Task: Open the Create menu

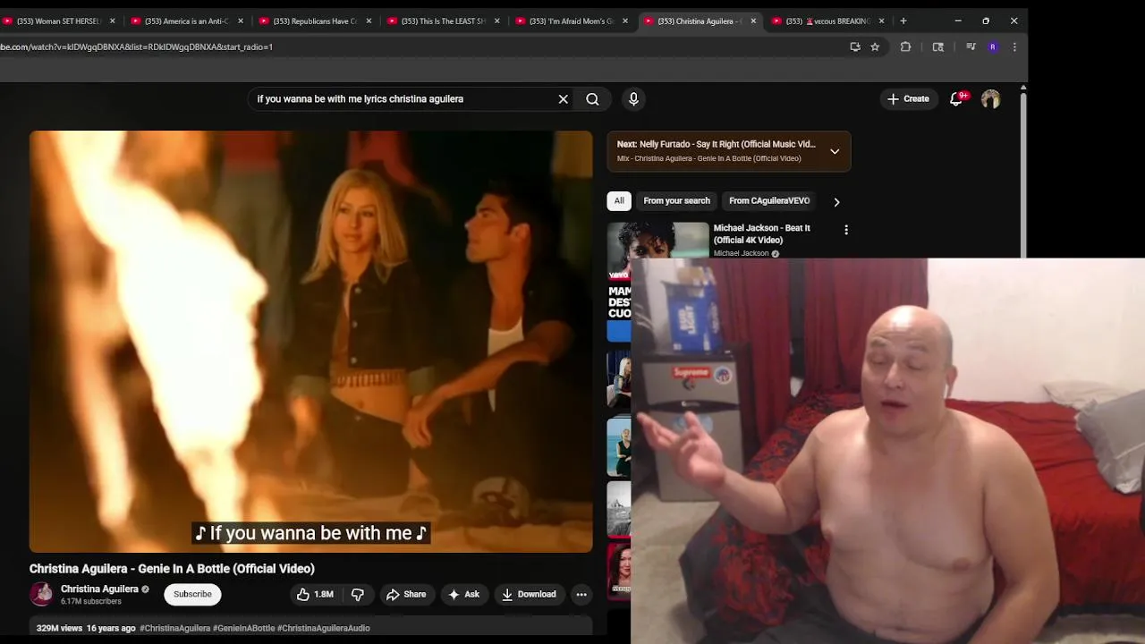Action: point(908,99)
